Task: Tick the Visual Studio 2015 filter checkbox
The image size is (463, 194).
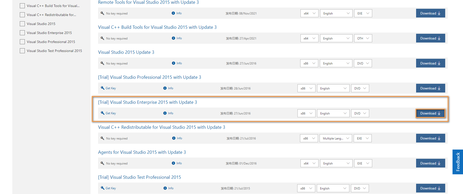Action: point(22,24)
